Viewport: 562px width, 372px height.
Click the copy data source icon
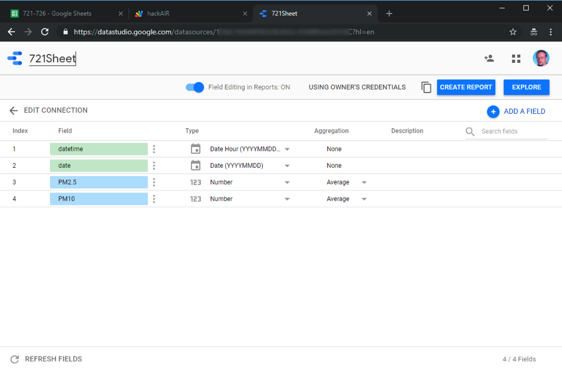pyautogui.click(x=426, y=87)
